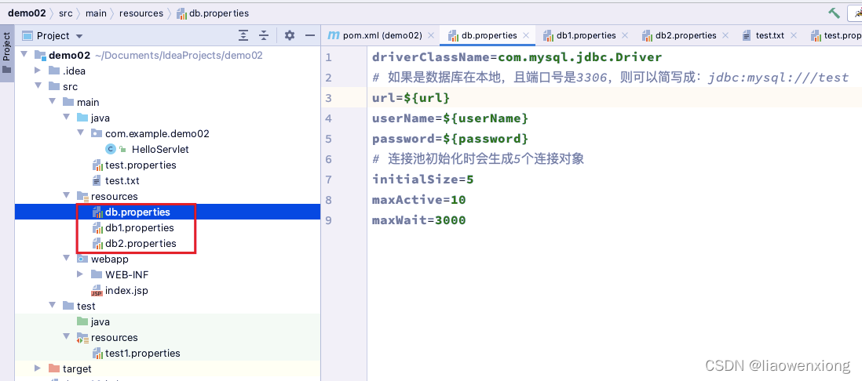The width and height of the screenshot is (862, 381).
Task: Open the Project tool window side tab
Action: [6, 53]
